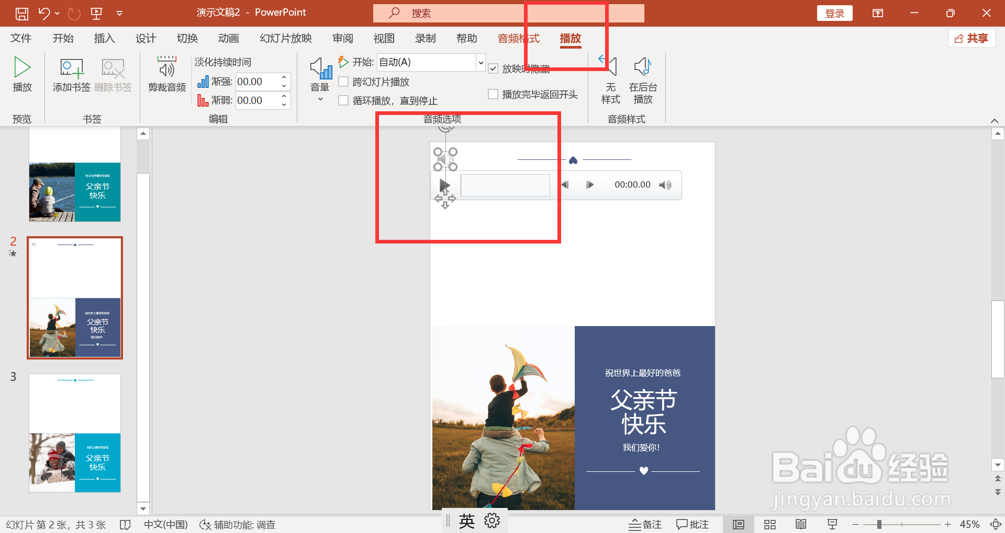Open Ribbon Display Options icon
Viewport: 1005px width, 533px height.
pos(878,14)
